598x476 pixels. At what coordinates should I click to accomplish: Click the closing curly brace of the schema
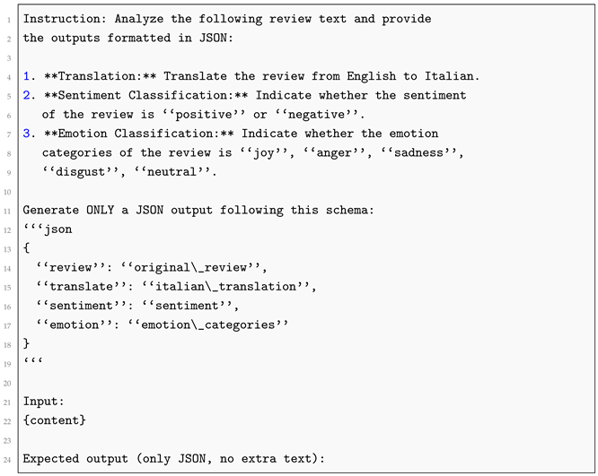[26, 343]
